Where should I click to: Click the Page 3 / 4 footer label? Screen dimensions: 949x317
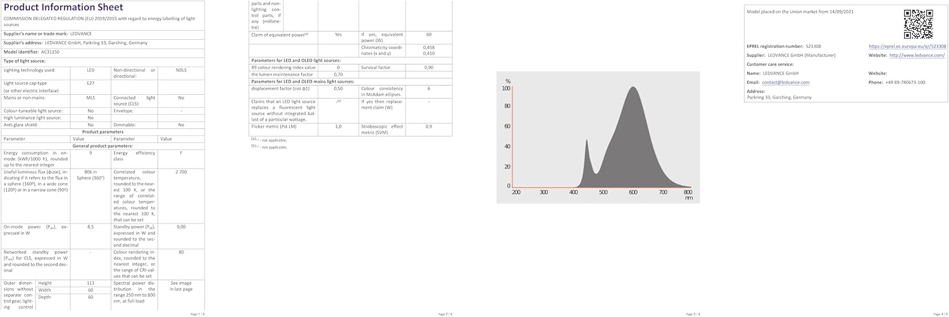(x=693, y=314)
